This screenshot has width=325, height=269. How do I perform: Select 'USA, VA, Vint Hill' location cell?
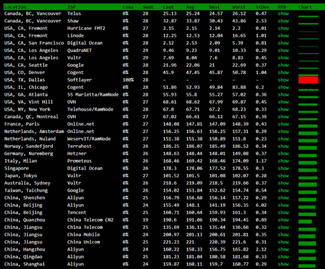point(28,102)
